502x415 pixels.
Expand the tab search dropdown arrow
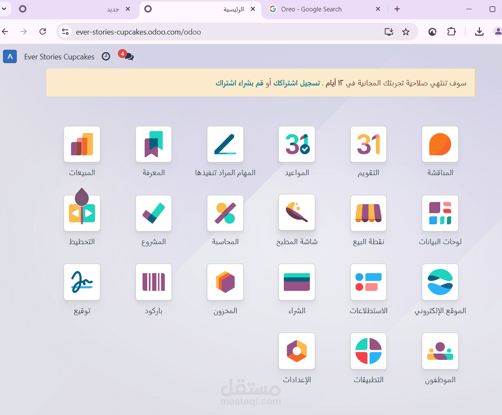tap(4, 9)
